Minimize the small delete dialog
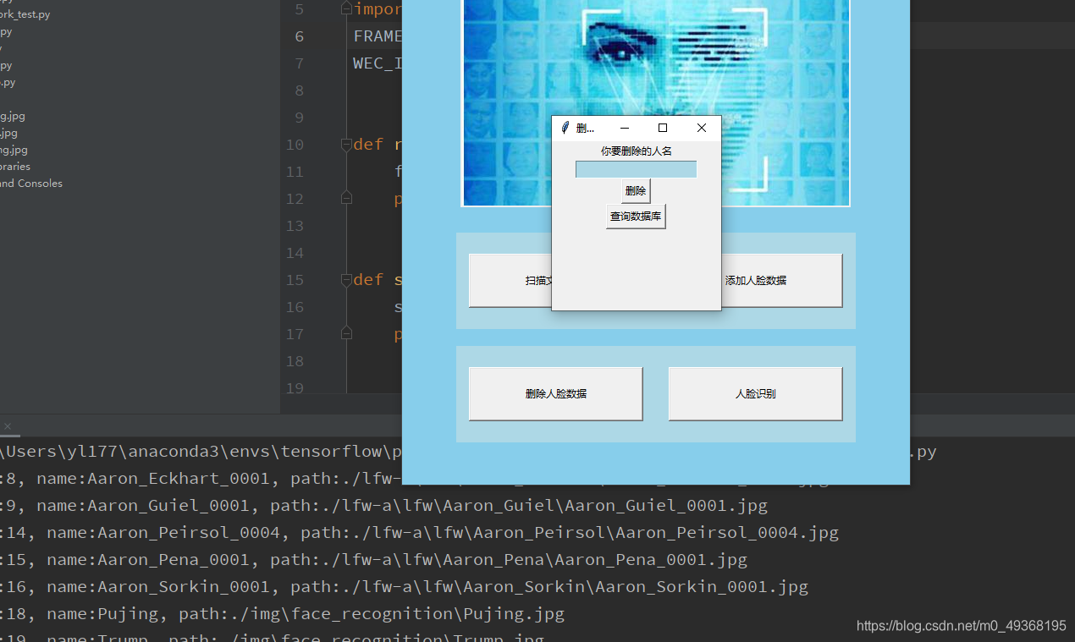1075x642 pixels. [x=625, y=128]
